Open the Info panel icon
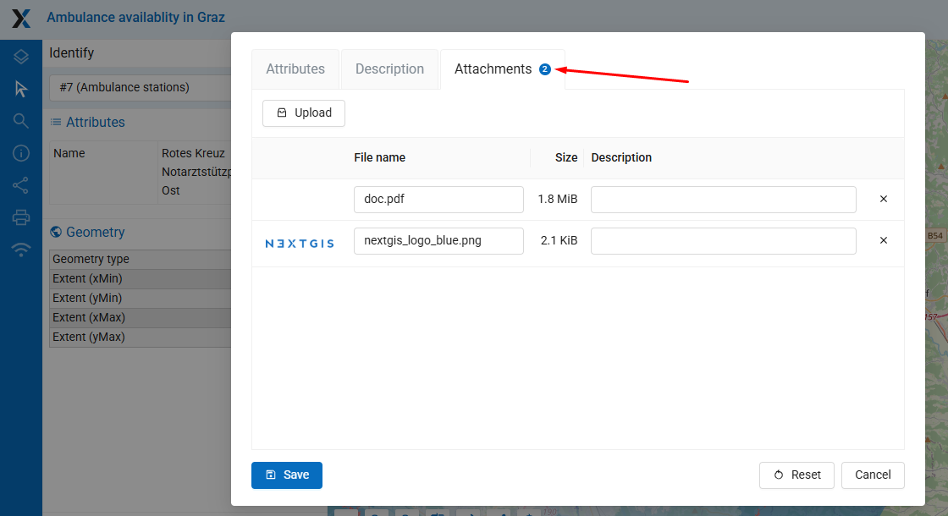 click(21, 153)
